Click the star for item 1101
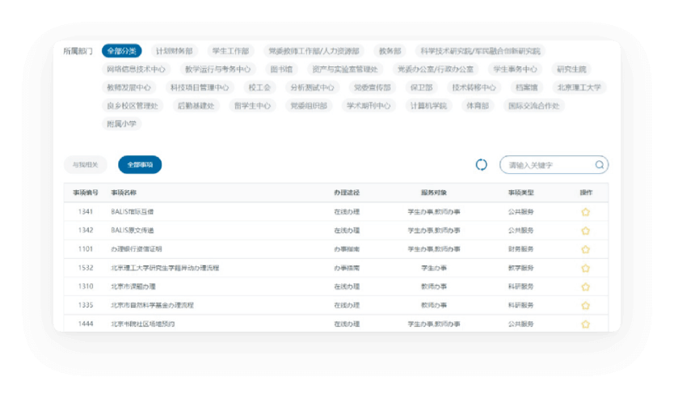This screenshot has width=674, height=398. click(585, 249)
